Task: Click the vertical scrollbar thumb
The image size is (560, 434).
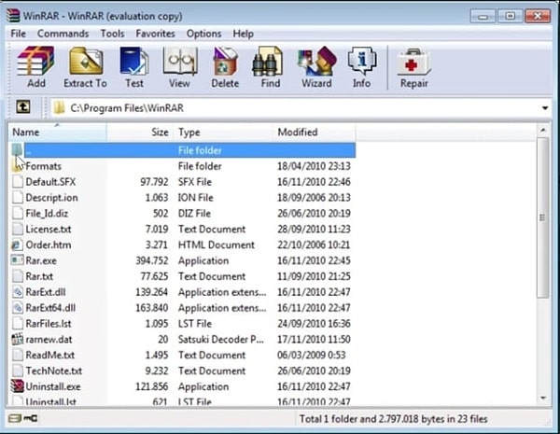Action: (543, 217)
